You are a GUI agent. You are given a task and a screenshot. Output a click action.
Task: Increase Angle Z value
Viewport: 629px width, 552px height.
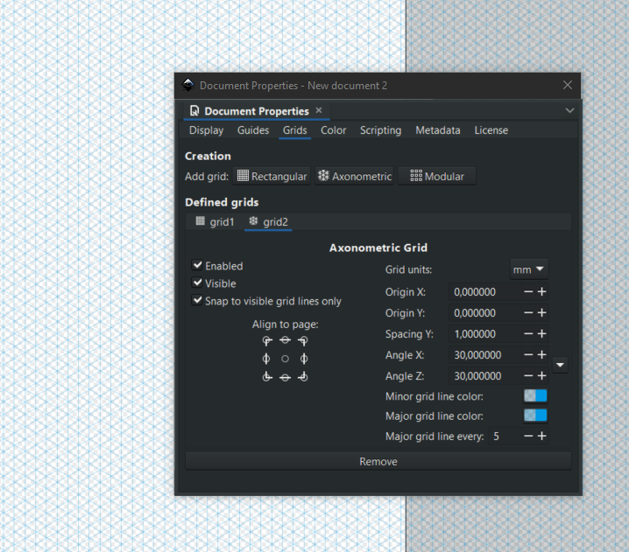542,376
